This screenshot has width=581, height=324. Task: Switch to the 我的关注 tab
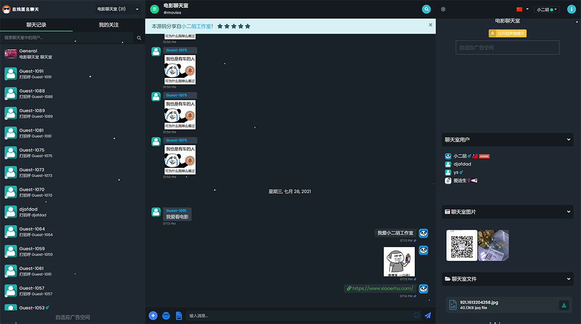coord(109,25)
